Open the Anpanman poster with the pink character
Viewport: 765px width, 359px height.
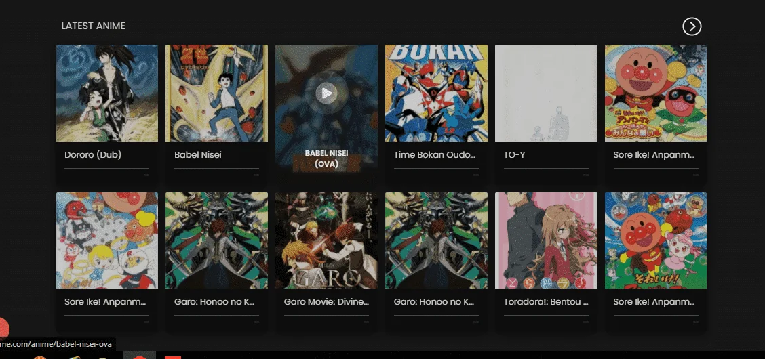pyautogui.click(x=656, y=240)
